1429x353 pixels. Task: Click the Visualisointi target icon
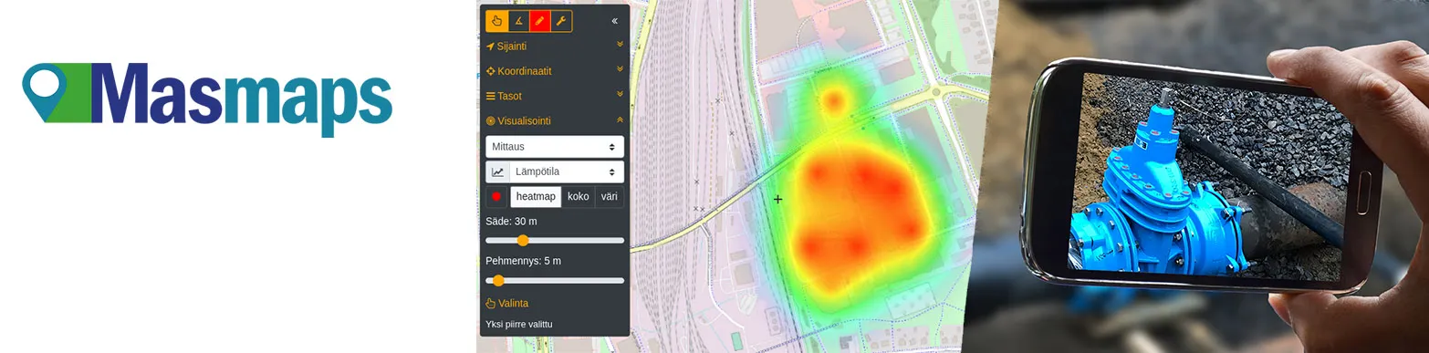pos(490,120)
